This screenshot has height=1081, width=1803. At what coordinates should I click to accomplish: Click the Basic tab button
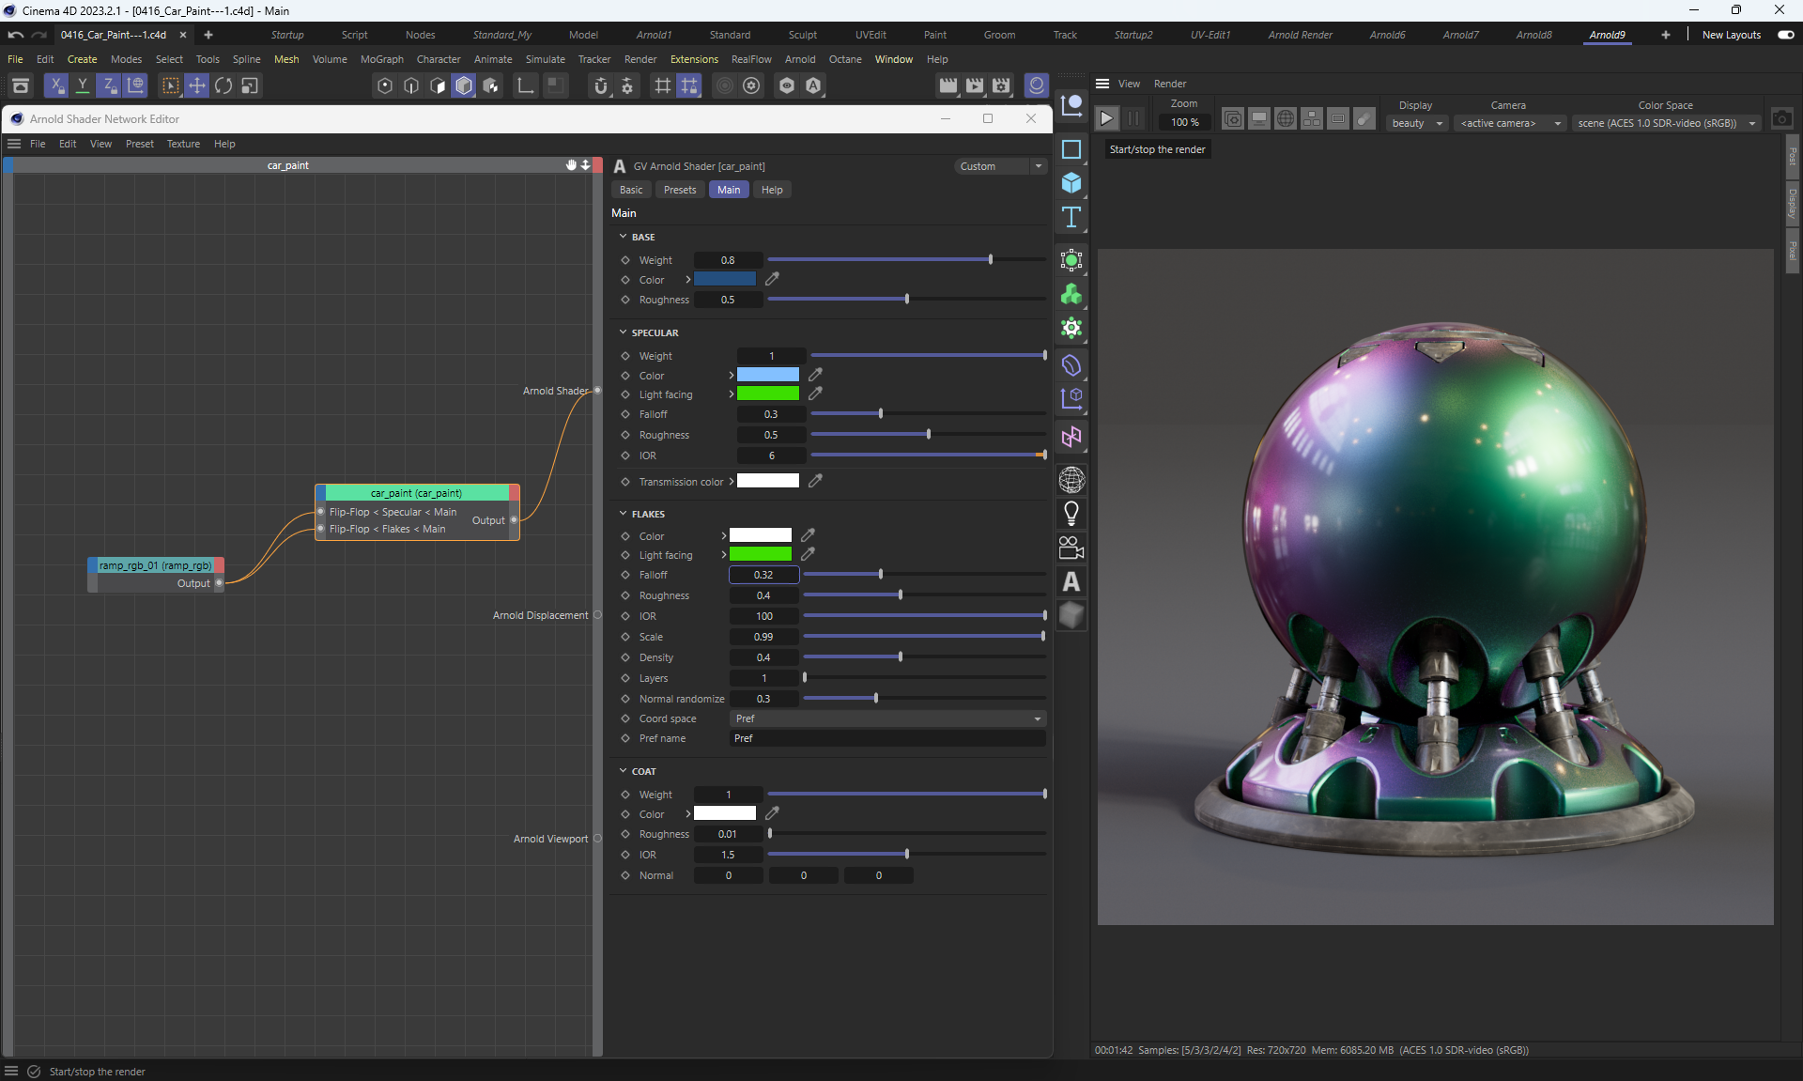click(x=631, y=190)
